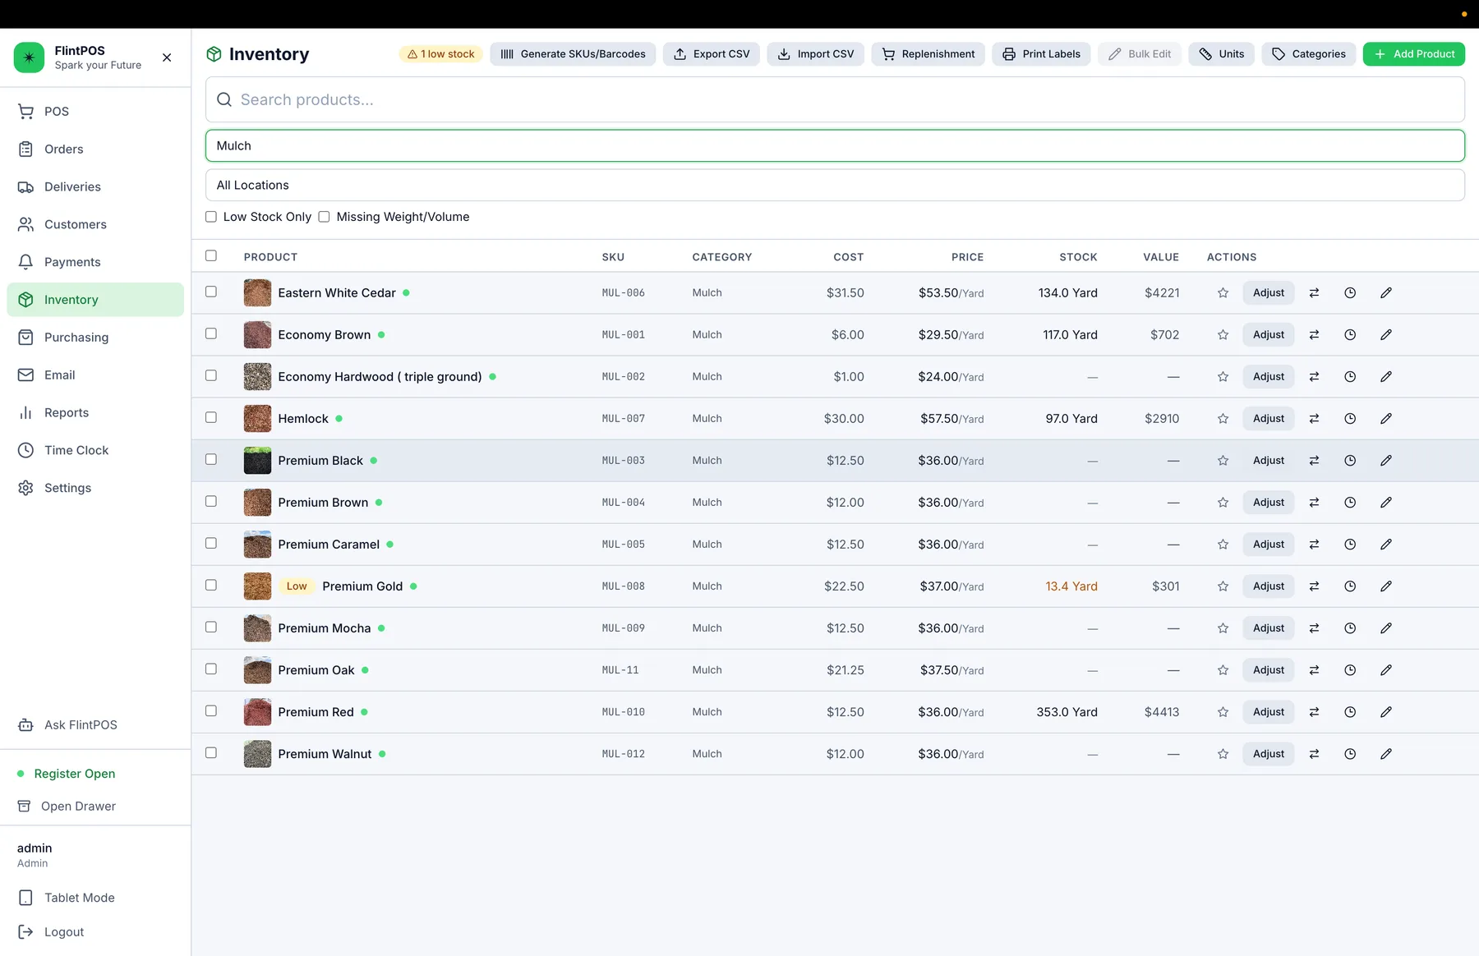Edit Premium Caramel with pencil icon

click(1386, 545)
